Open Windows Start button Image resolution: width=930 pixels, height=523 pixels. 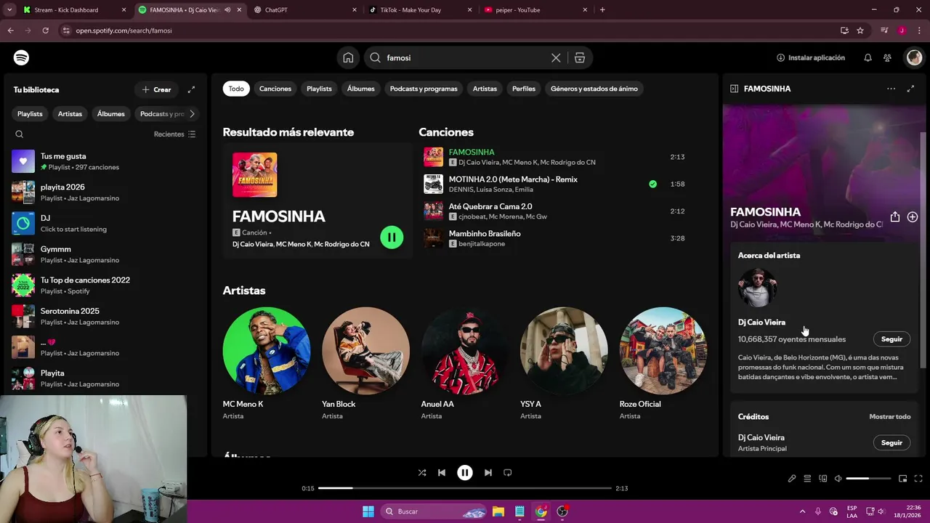[x=368, y=511]
